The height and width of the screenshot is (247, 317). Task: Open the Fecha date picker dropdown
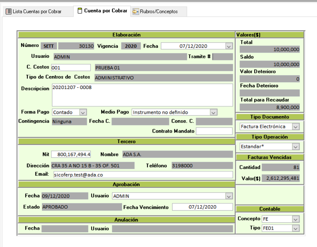point(229,46)
